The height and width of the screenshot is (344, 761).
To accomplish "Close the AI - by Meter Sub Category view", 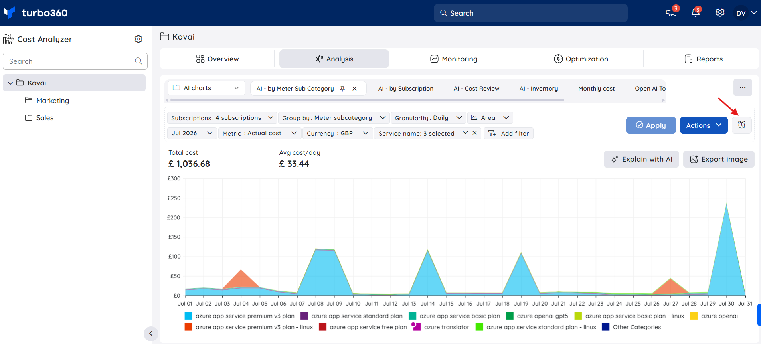I will pos(354,89).
